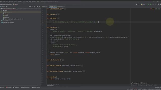
Task: Click External Libraries icon in project tree
Action: tap(2, 21)
